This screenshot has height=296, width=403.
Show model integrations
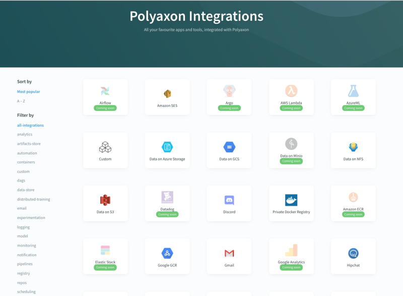(x=23, y=236)
